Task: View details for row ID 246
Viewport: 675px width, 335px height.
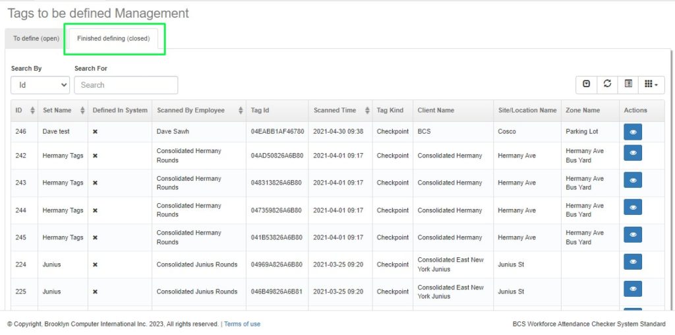Action: coord(633,132)
